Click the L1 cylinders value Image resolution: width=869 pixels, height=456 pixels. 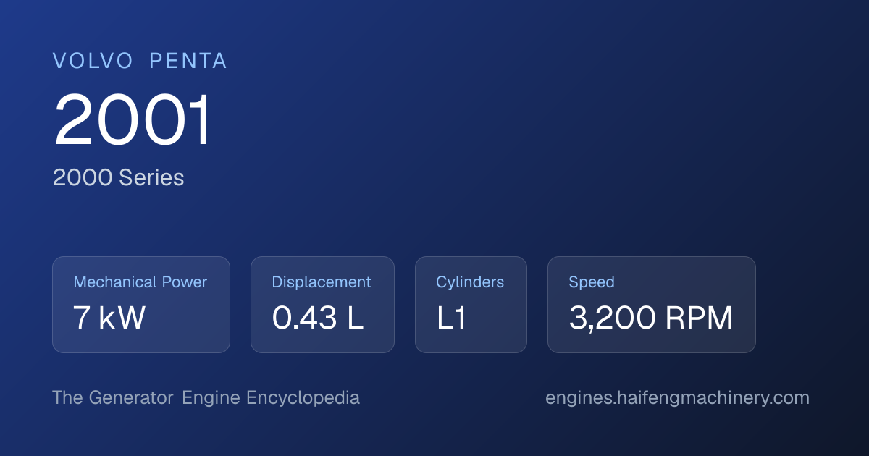(x=452, y=318)
